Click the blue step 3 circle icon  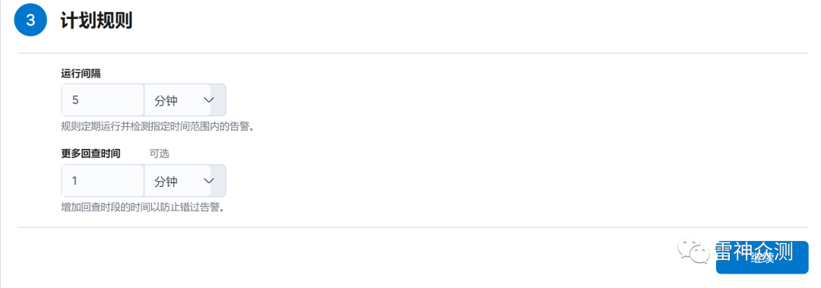(x=31, y=19)
